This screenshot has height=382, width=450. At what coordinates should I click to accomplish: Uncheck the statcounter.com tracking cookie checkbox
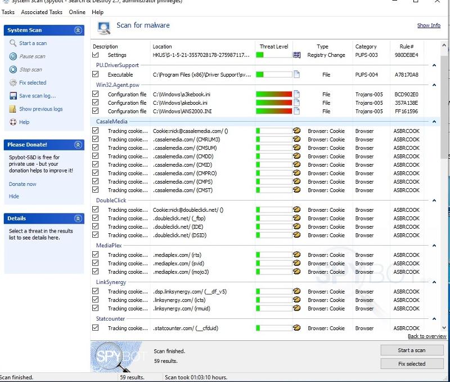click(96, 328)
